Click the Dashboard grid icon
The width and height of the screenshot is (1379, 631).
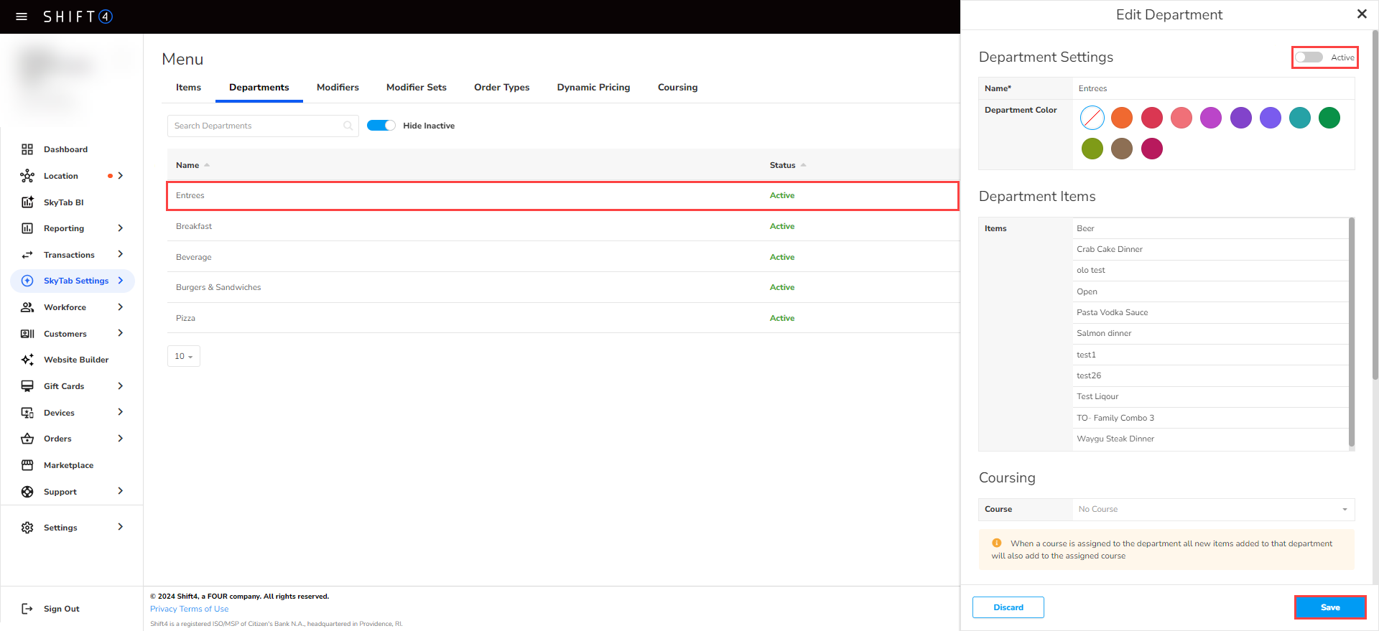[x=27, y=149]
